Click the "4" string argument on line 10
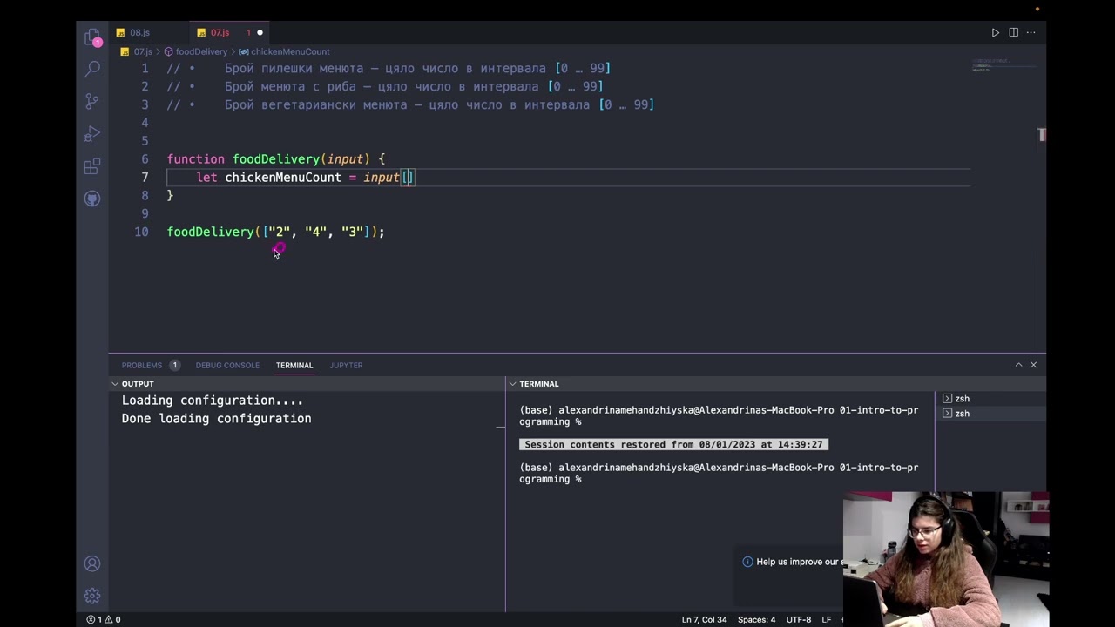This screenshot has width=1115, height=627. coord(316,233)
